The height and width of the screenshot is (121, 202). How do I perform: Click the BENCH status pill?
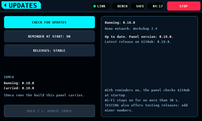pos(120,6)
